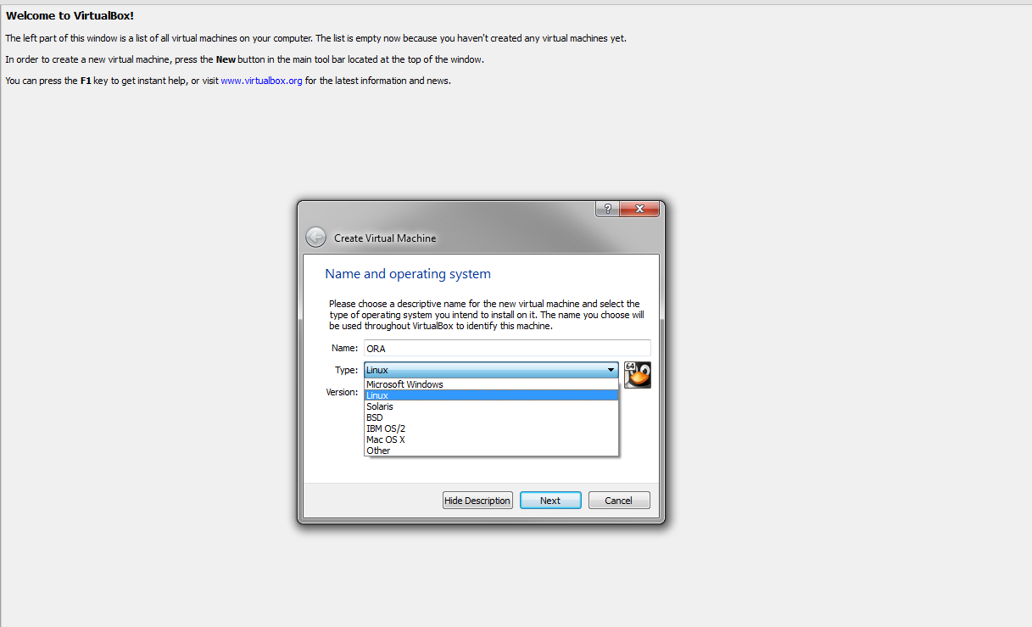Cancel the virtual machine creation

pos(619,501)
